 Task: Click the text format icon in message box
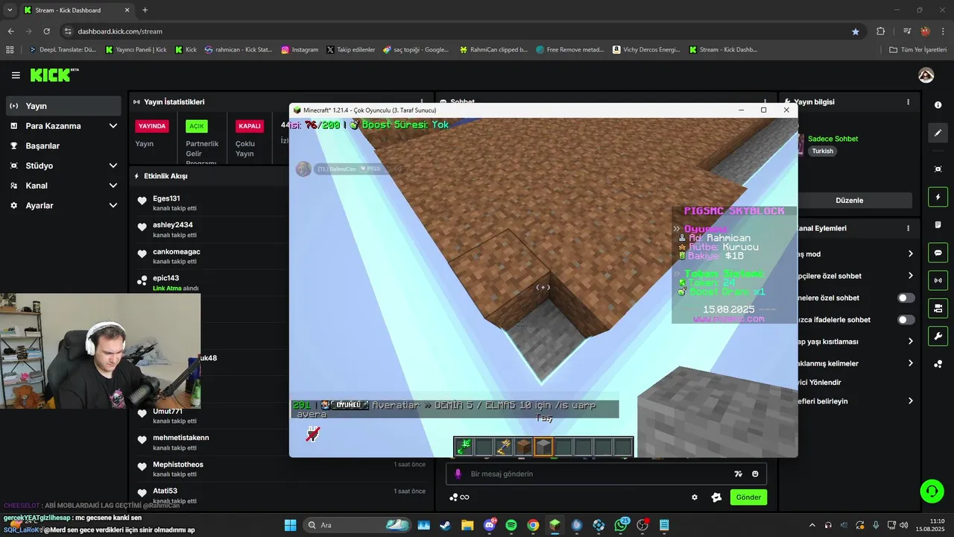(738, 474)
